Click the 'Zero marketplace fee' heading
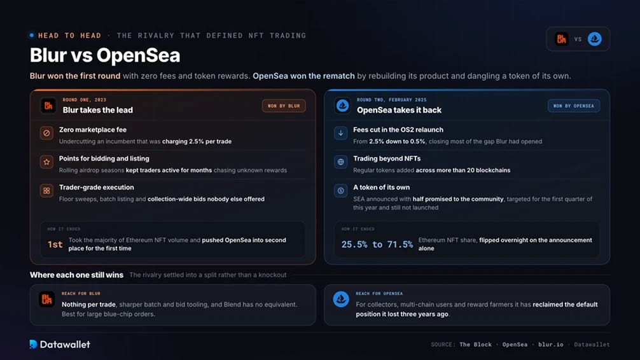The width and height of the screenshot is (640, 360). (93, 130)
